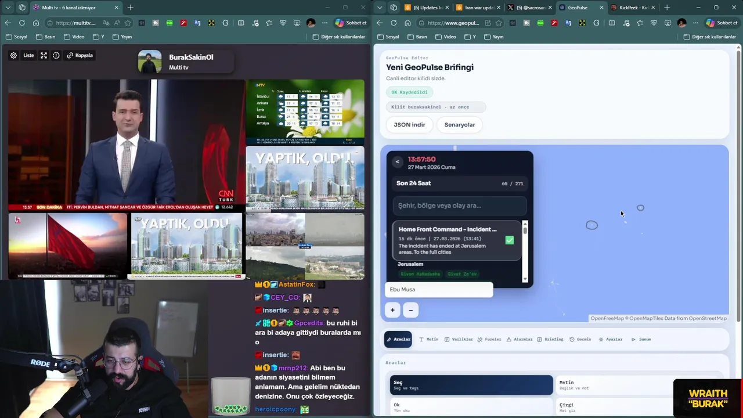Click the Givon HaHadasha tag
Image resolution: width=743 pixels, height=418 pixels.
(x=421, y=274)
